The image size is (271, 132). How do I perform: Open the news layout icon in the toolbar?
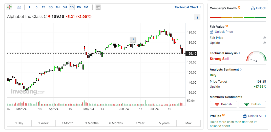click(x=98, y=7)
